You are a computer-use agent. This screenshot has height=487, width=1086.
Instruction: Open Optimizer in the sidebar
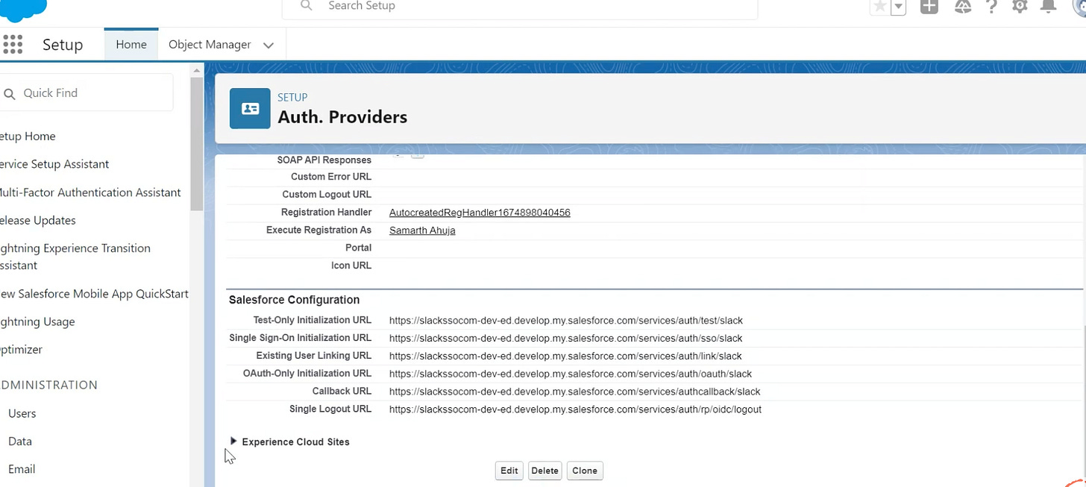click(22, 350)
